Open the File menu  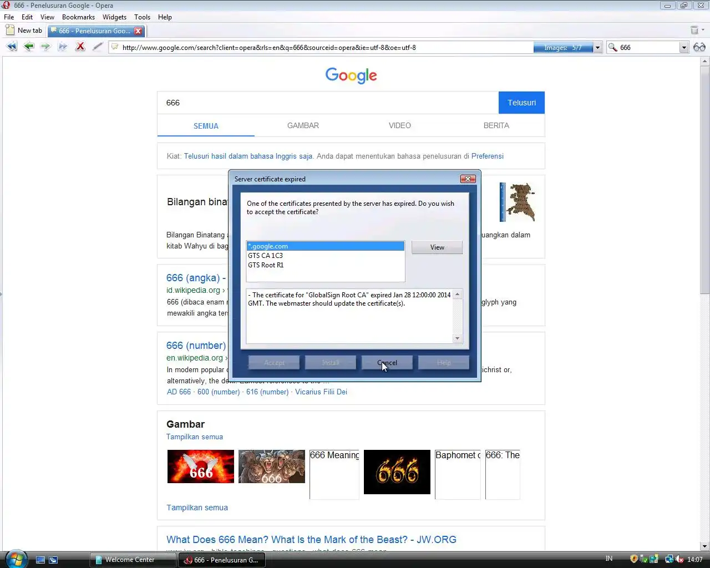pyautogui.click(x=9, y=17)
